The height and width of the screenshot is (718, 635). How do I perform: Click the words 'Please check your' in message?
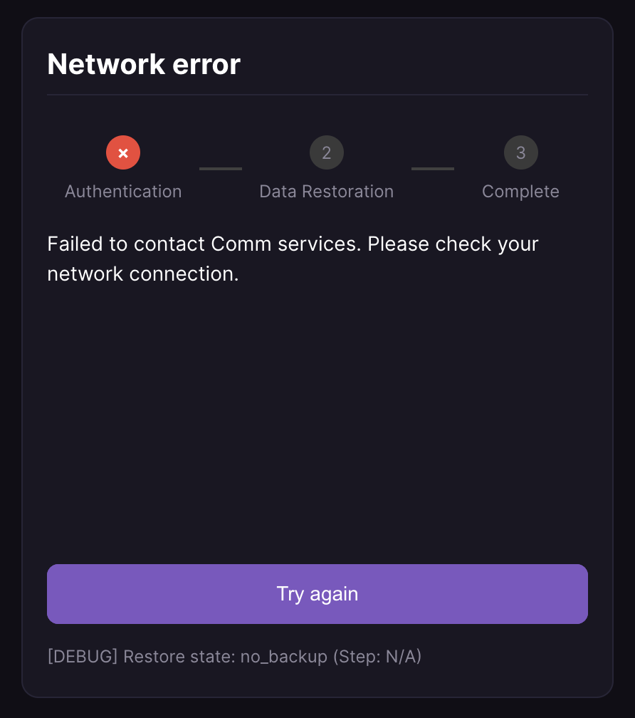[x=453, y=244]
